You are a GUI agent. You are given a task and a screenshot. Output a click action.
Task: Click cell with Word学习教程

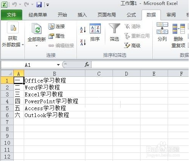(54, 88)
